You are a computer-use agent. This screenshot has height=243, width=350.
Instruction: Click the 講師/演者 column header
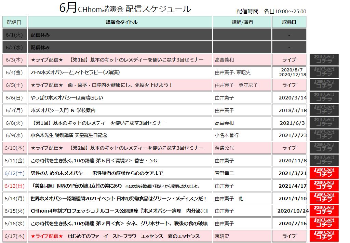pyautogui.click(x=242, y=22)
